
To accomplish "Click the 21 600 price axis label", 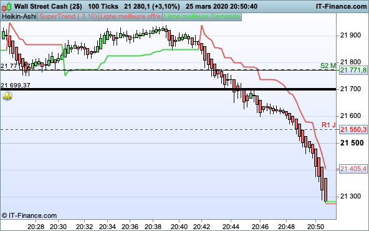I will click(x=350, y=116).
